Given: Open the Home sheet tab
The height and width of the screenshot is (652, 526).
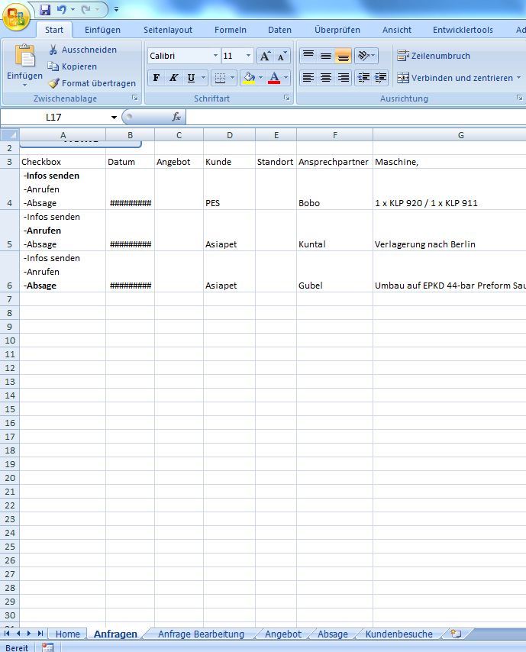Looking at the screenshot, I should [68, 634].
